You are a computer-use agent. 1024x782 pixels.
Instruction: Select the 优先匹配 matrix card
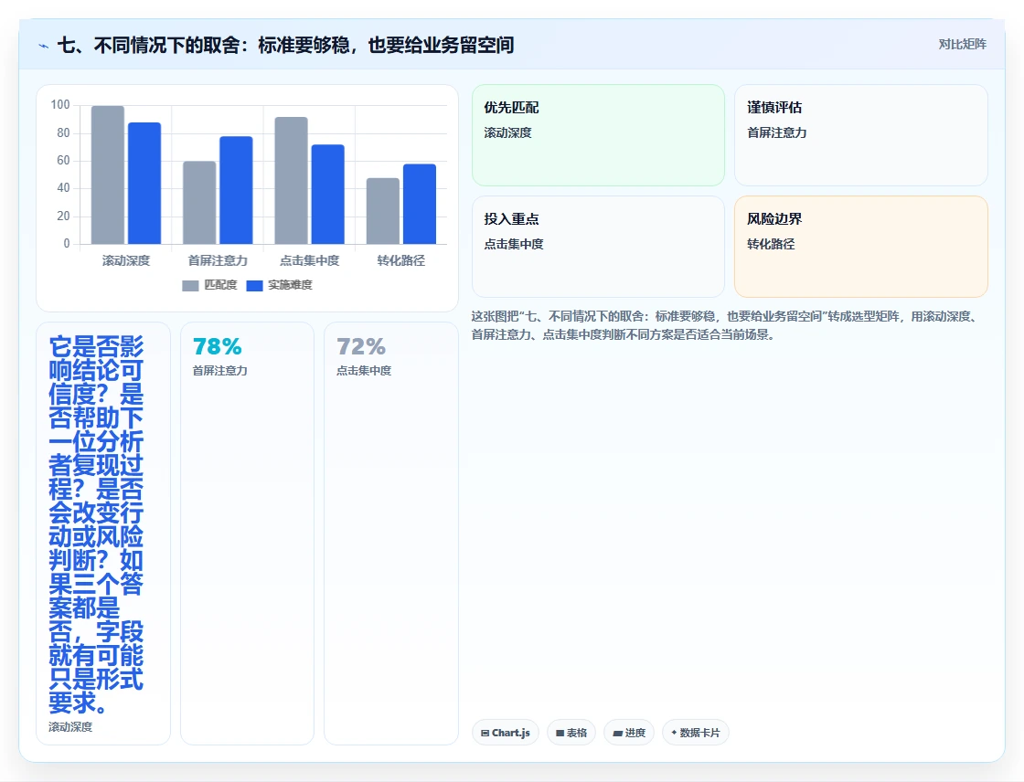[x=598, y=135]
